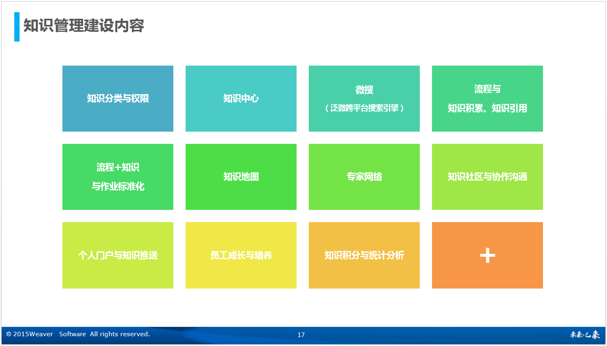The height and width of the screenshot is (346, 607).
Task: Open the 知识地图 green tile
Action: 241,177
